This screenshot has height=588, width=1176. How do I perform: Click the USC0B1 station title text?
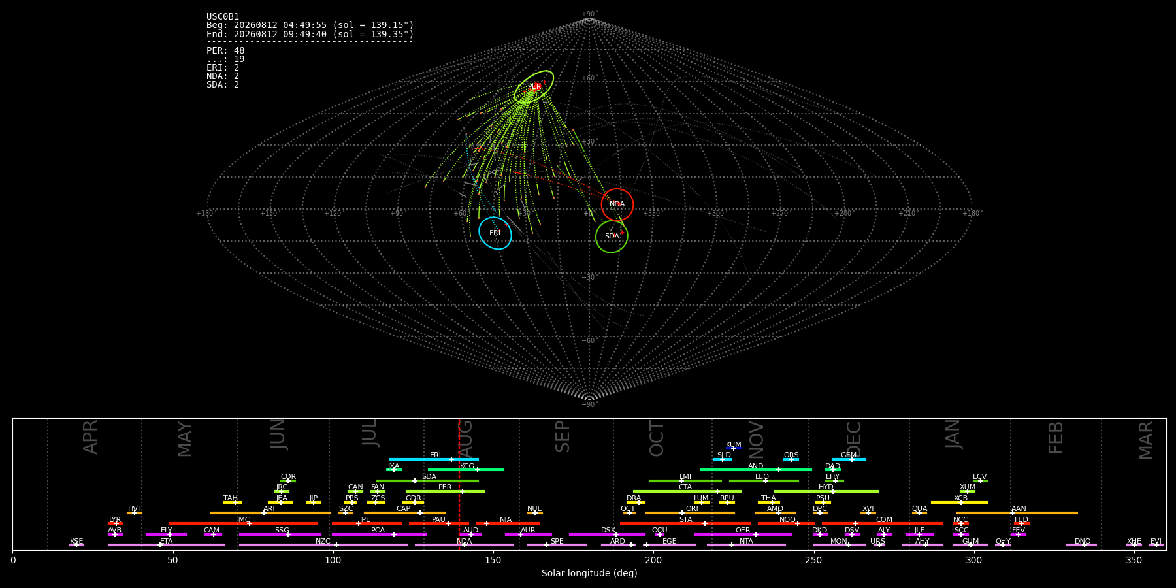(223, 17)
